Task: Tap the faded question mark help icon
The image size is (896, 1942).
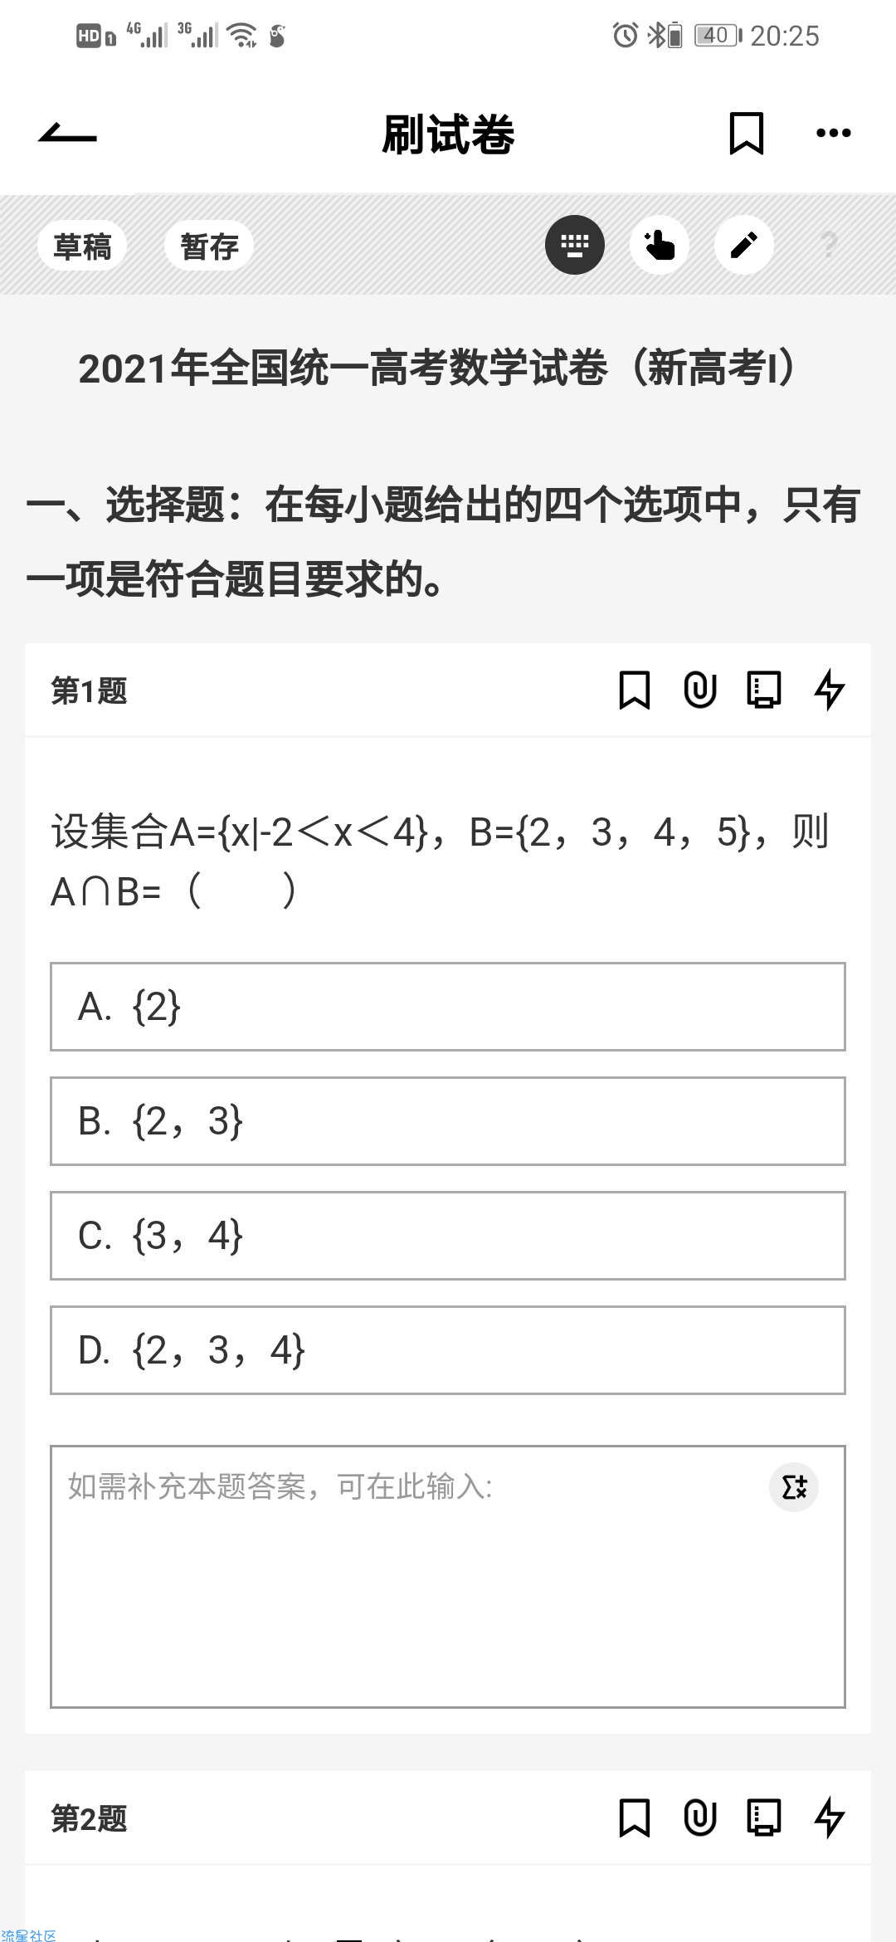Action: coord(828,245)
